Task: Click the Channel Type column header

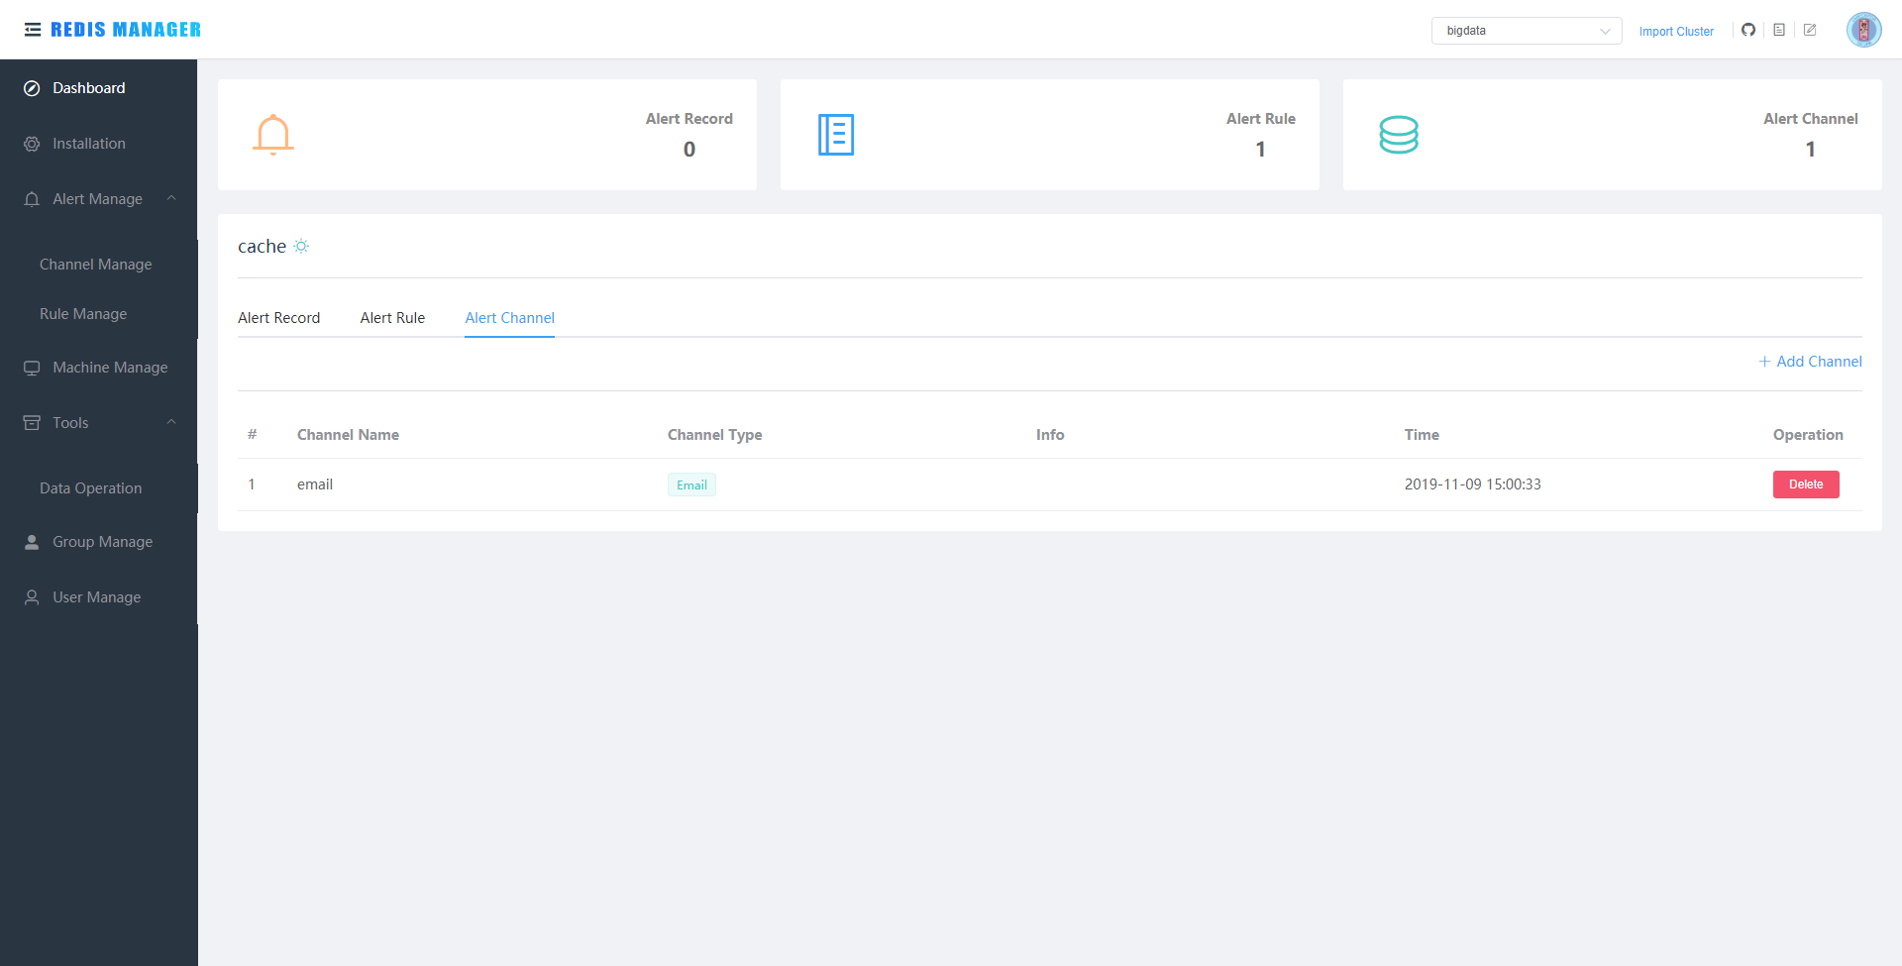Action: click(715, 435)
